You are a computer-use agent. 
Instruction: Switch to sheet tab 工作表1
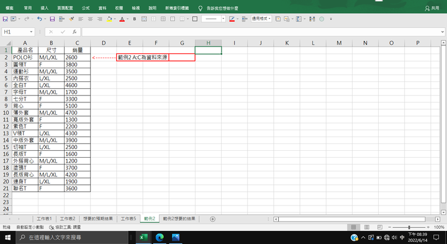pos(44,219)
